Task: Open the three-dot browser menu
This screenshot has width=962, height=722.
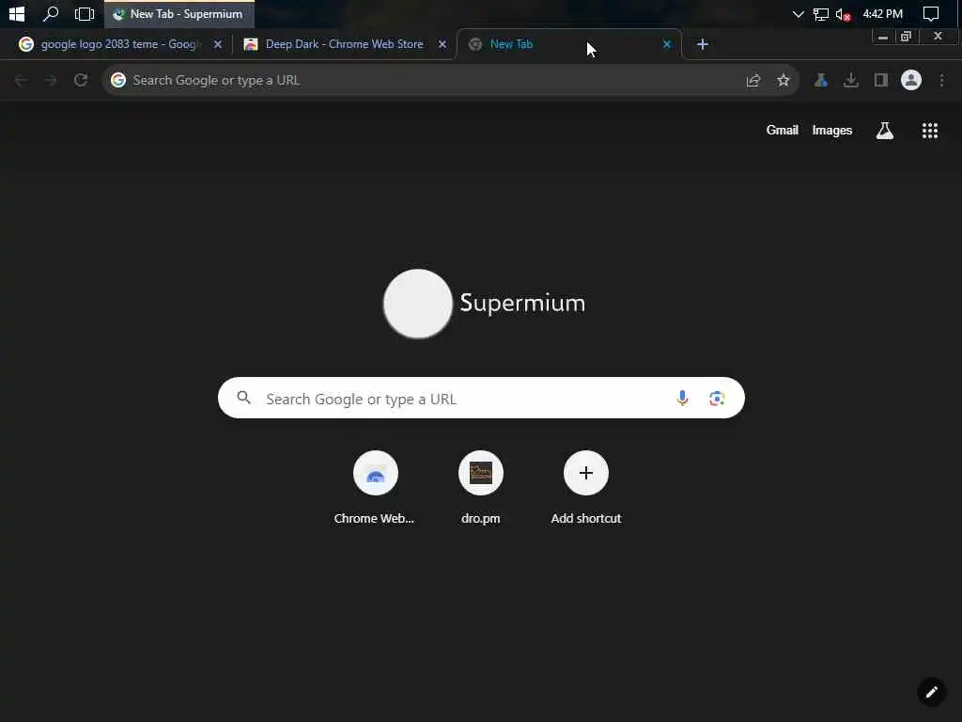Action: 941,81
